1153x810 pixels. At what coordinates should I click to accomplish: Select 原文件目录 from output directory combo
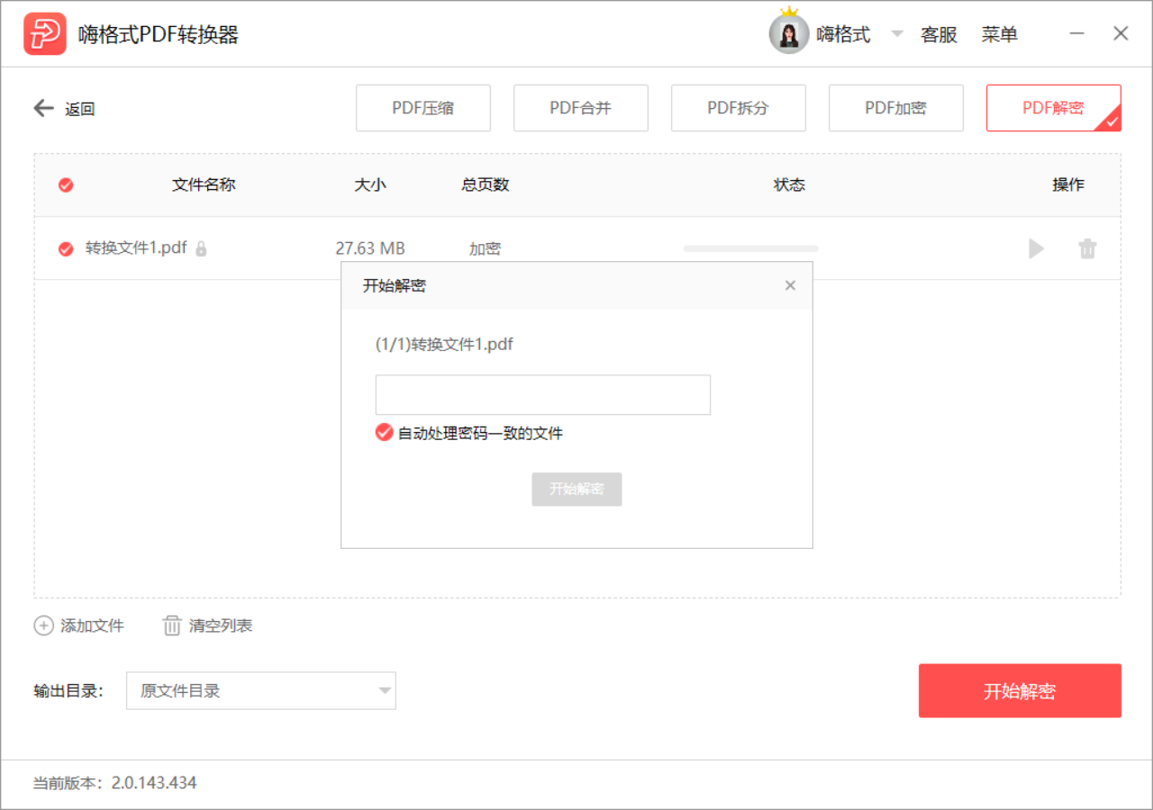click(x=180, y=690)
